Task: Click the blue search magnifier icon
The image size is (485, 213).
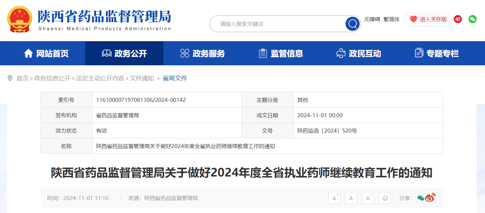Action: [353, 24]
